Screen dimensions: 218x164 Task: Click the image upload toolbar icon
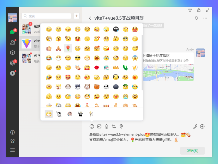pyautogui.click(x=99, y=126)
